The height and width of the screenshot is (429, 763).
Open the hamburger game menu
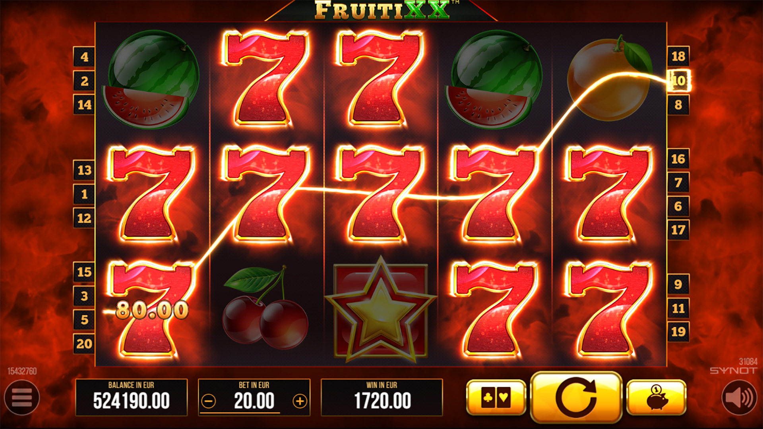pyautogui.click(x=22, y=398)
